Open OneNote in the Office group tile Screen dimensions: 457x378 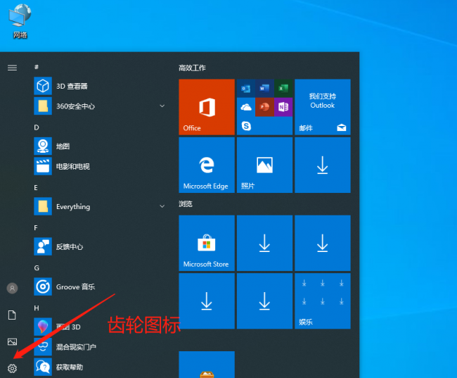click(283, 107)
